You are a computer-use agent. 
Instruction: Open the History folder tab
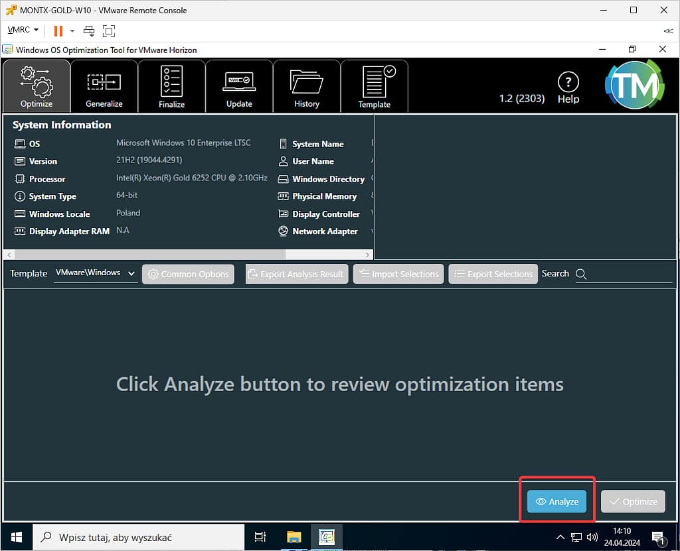tap(306, 86)
